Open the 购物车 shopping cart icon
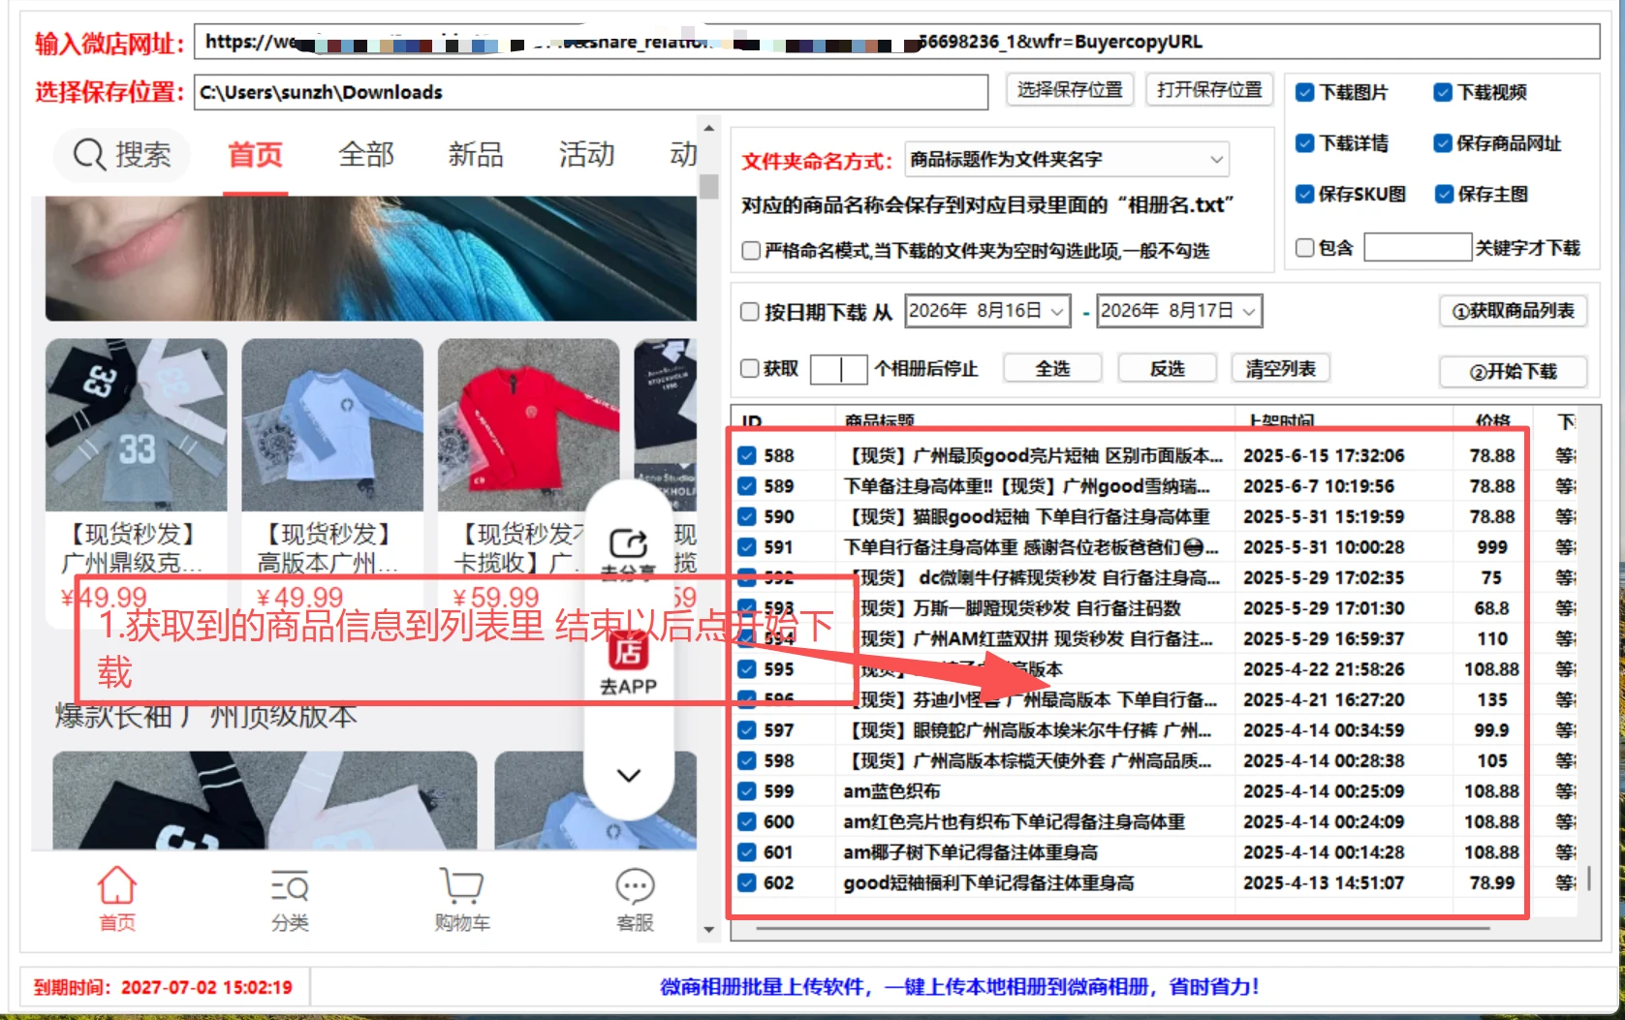Image resolution: width=1625 pixels, height=1020 pixels. point(462,885)
